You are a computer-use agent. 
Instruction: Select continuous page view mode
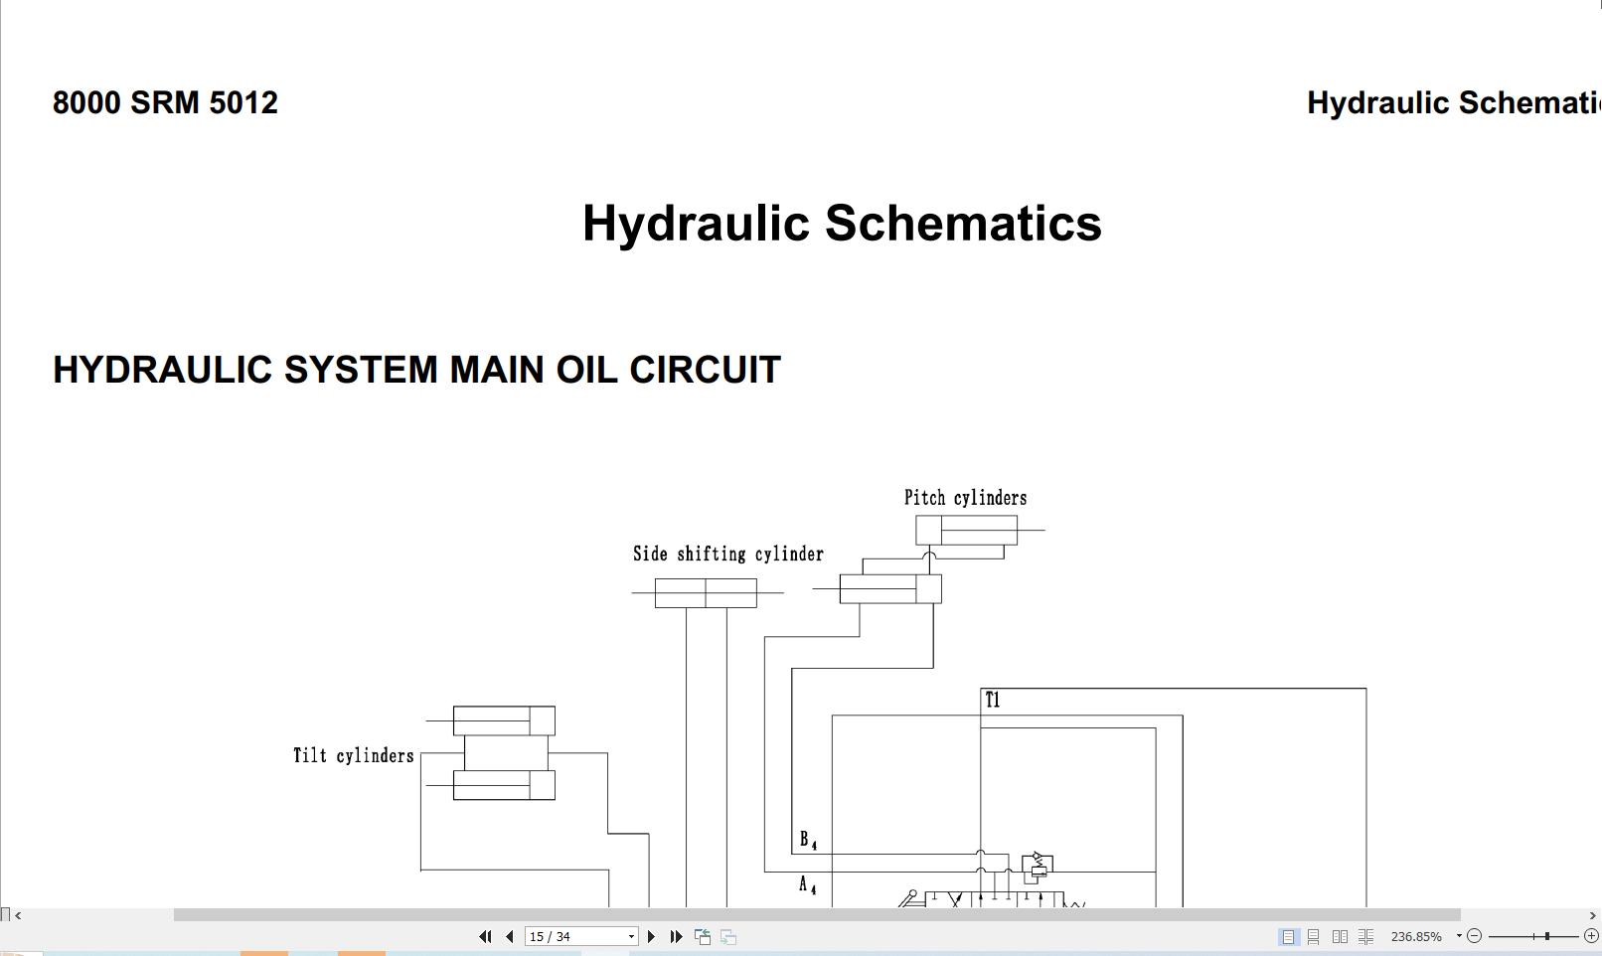[1314, 936]
